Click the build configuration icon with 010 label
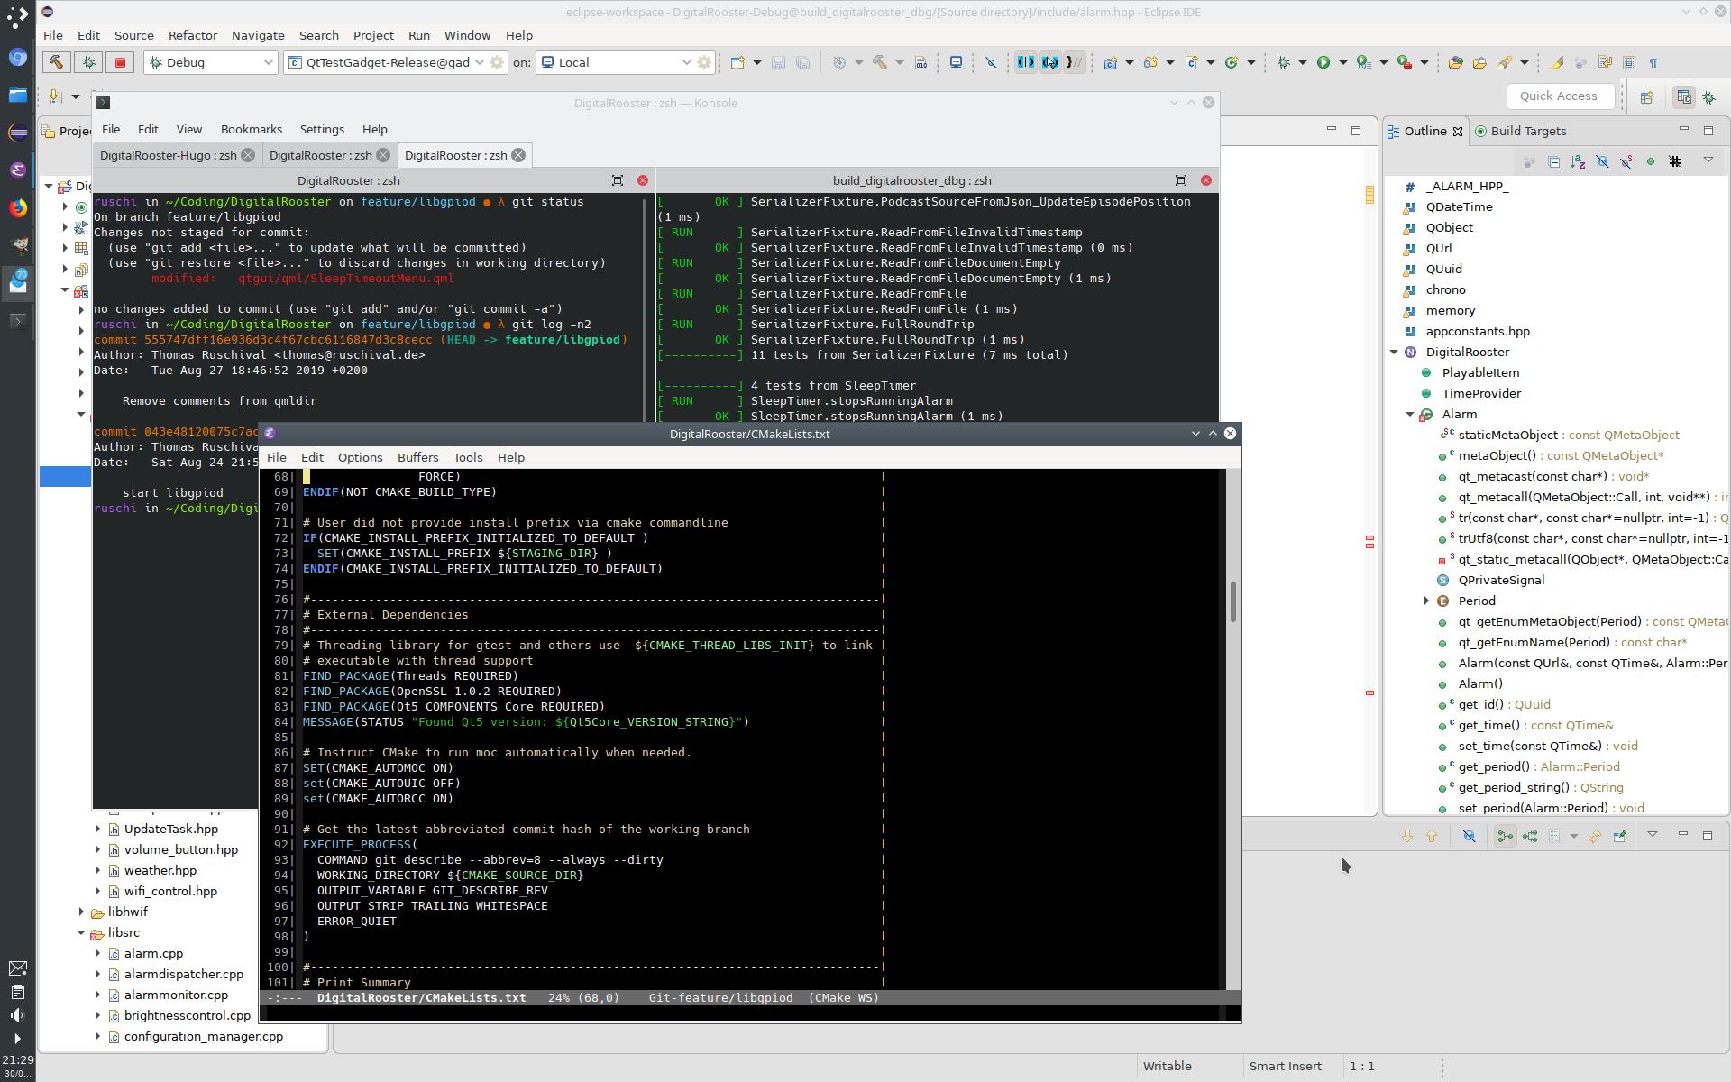Image resolution: width=1731 pixels, height=1082 pixels. [920, 62]
